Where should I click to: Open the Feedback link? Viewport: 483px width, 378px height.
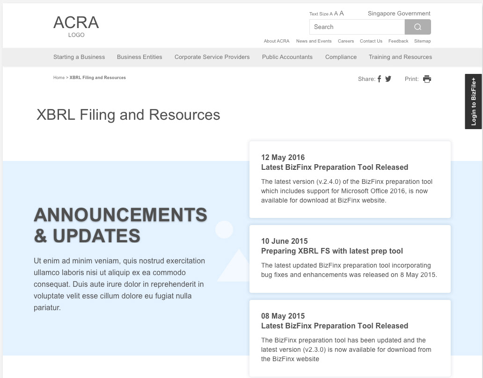(398, 41)
